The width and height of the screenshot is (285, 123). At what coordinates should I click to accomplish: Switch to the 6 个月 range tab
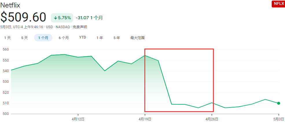(x=64, y=38)
